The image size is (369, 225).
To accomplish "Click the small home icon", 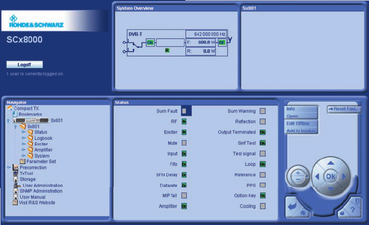I will [x=303, y=213].
